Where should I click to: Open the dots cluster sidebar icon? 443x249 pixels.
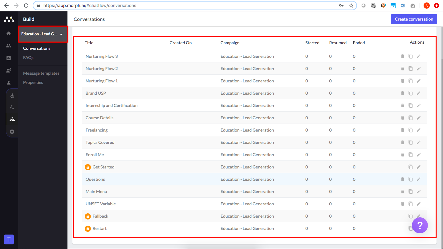pyautogui.click(x=12, y=107)
